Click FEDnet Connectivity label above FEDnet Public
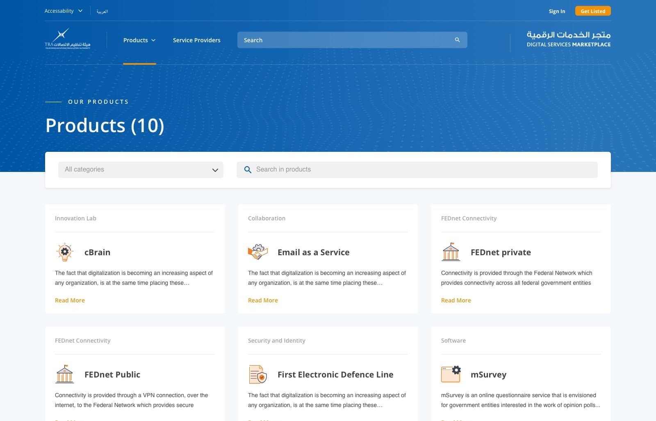Viewport: 656px width, 421px height. pyautogui.click(x=82, y=341)
